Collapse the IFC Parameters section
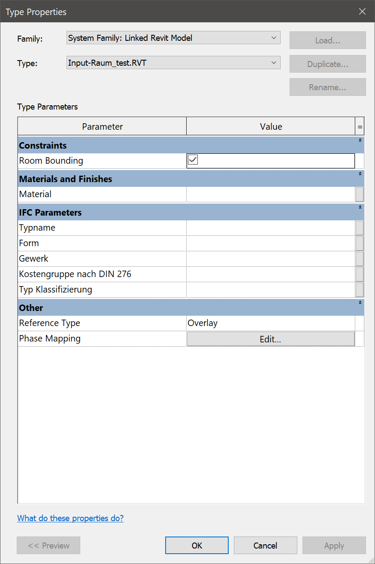 point(360,207)
